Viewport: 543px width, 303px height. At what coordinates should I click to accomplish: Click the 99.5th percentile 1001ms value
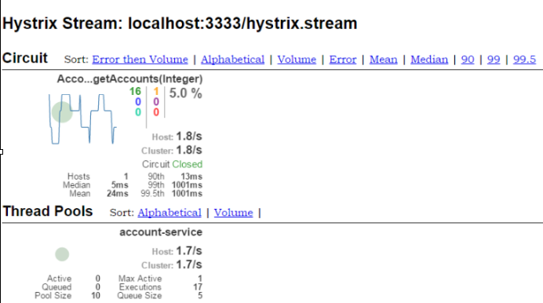(187, 194)
